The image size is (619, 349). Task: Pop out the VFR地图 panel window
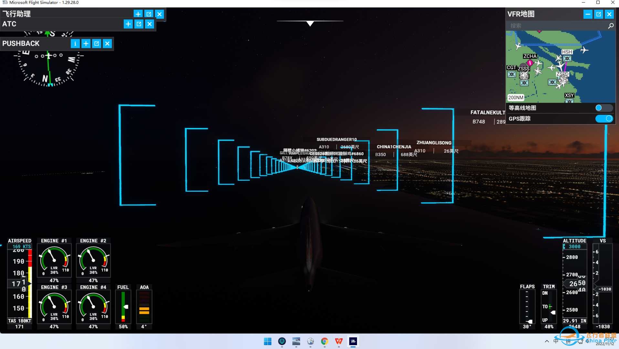(599, 14)
